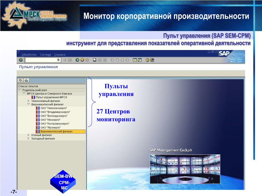This screenshot has height=196, width=262.
Task: Select ОАО "Нижновэнерго" cockpit
Action: [x=54, y=108]
